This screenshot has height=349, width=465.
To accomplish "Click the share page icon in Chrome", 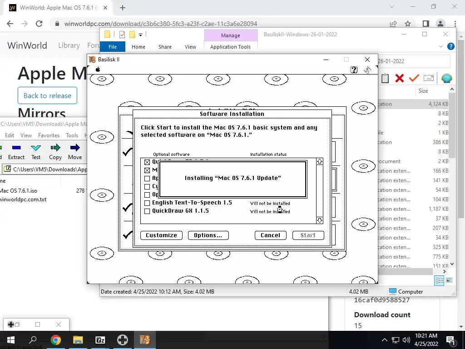I will coord(393,24).
